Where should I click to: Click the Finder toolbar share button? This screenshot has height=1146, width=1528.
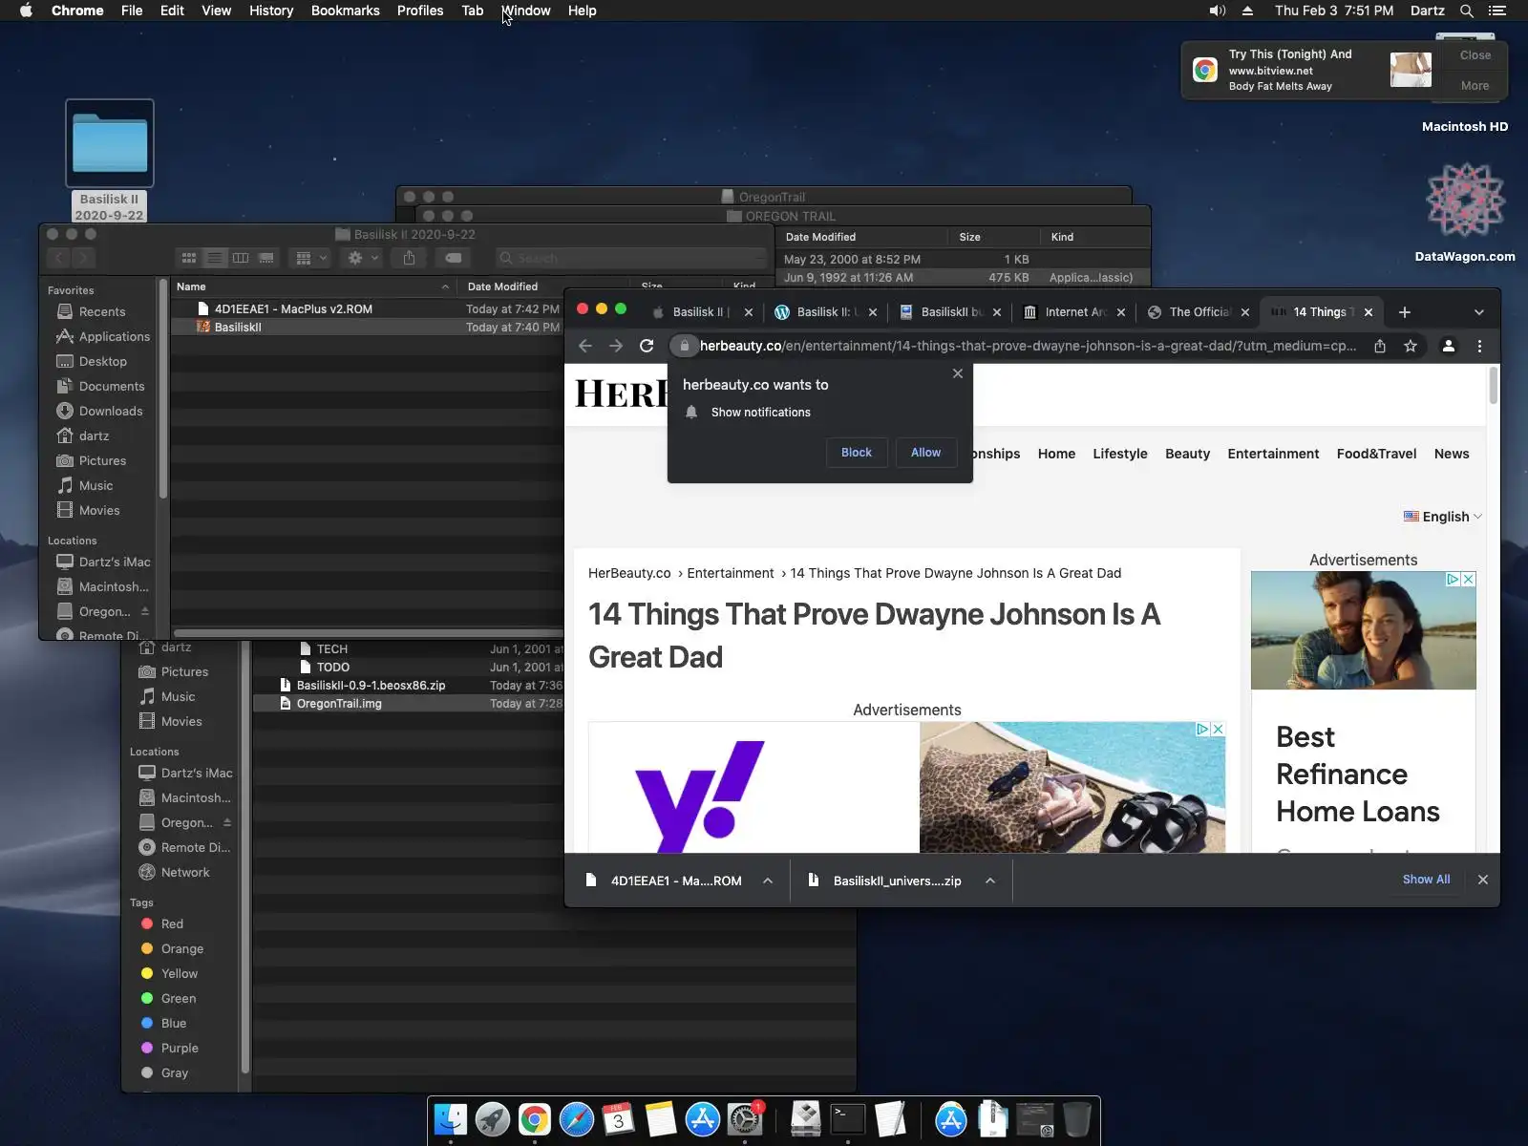click(x=409, y=258)
